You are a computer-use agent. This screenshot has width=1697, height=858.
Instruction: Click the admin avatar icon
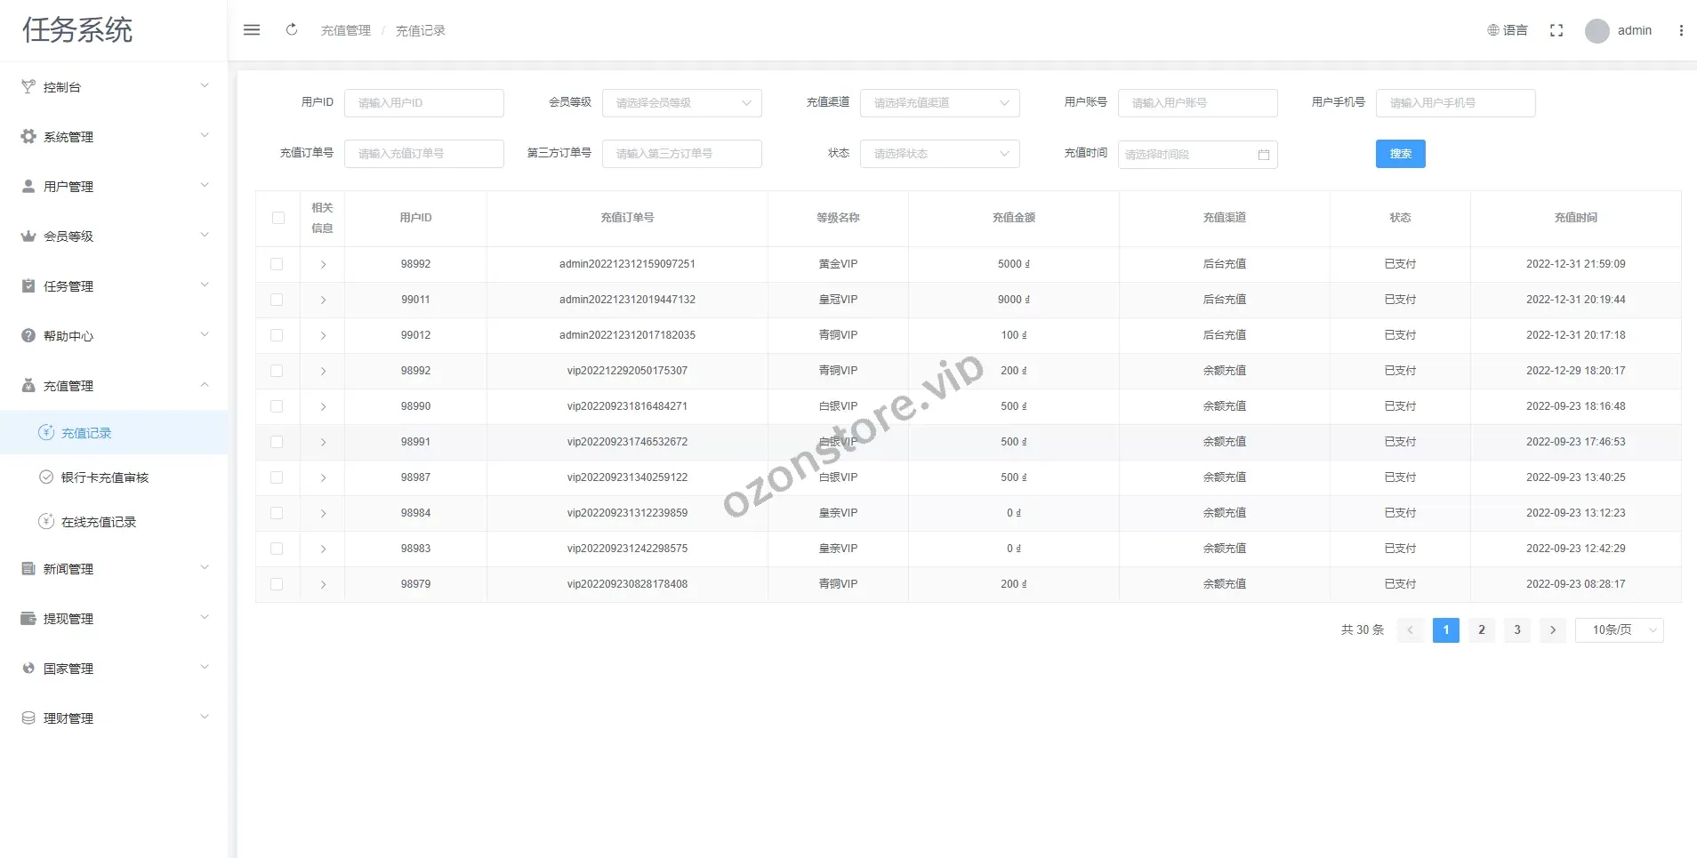tap(1596, 31)
